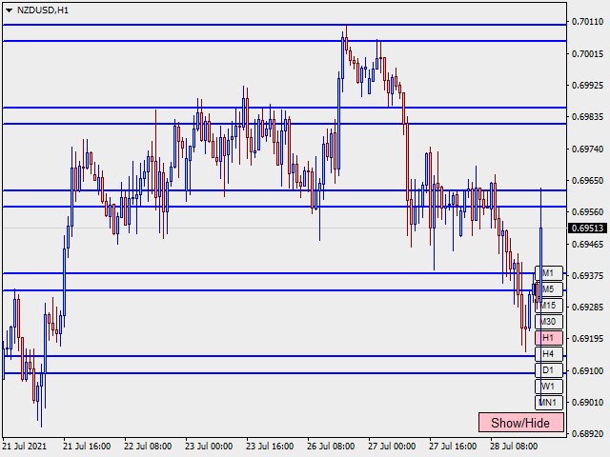The height and width of the screenshot is (457, 610).
Task: Click the 28 Jul 08:00 time label
Action: 514,447
